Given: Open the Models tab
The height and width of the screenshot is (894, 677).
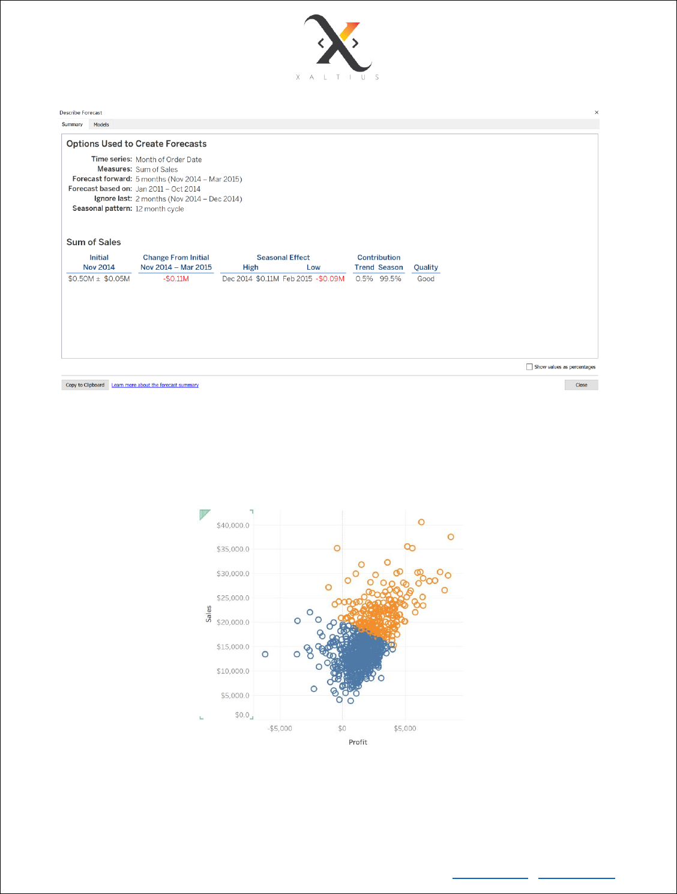Looking at the screenshot, I should (x=101, y=124).
